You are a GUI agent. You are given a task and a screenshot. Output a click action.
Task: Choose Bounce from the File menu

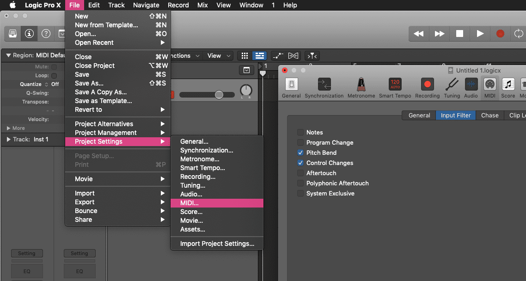[x=118, y=211]
